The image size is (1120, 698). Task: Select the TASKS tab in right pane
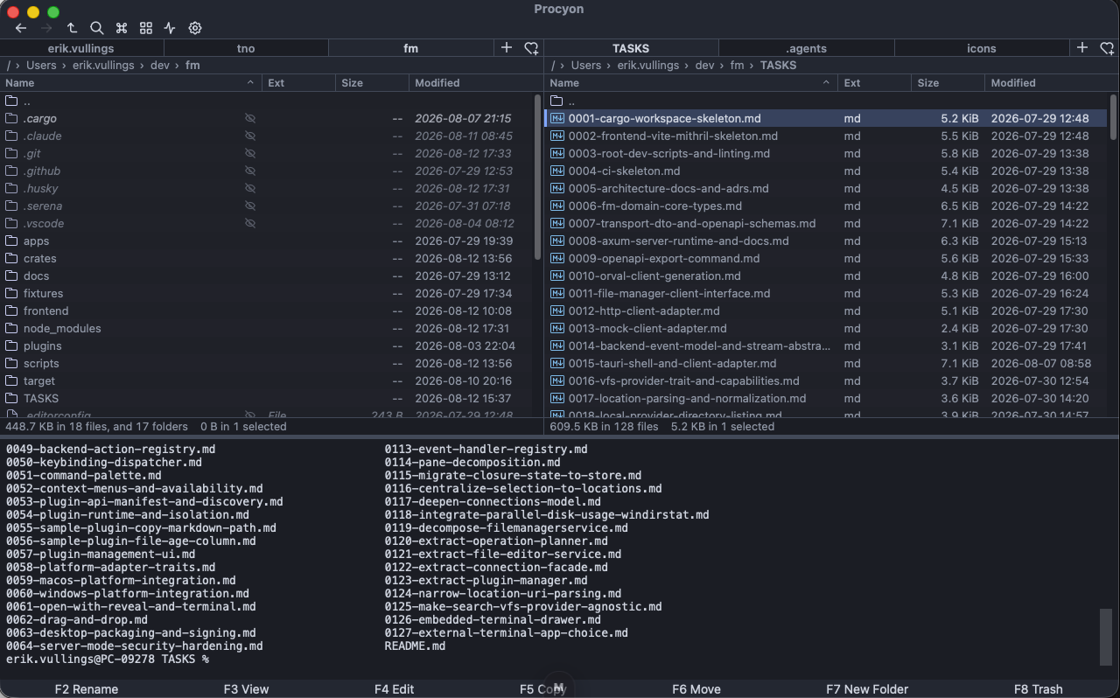coord(631,48)
